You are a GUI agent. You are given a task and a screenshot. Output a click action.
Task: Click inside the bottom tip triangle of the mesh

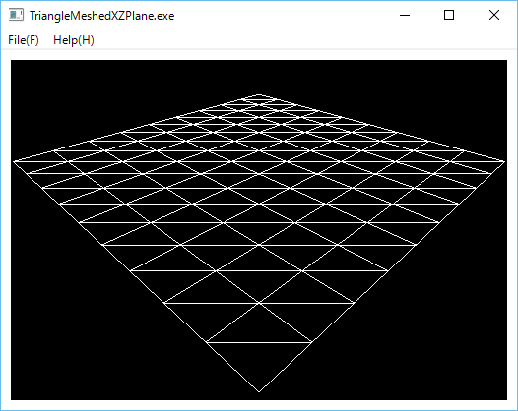click(259, 363)
